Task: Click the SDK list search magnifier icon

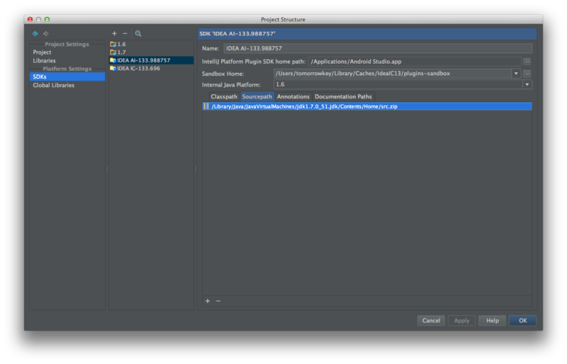Action: (x=138, y=33)
